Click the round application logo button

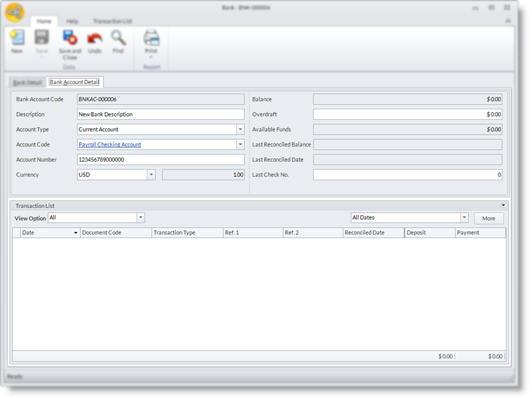pos(15,13)
